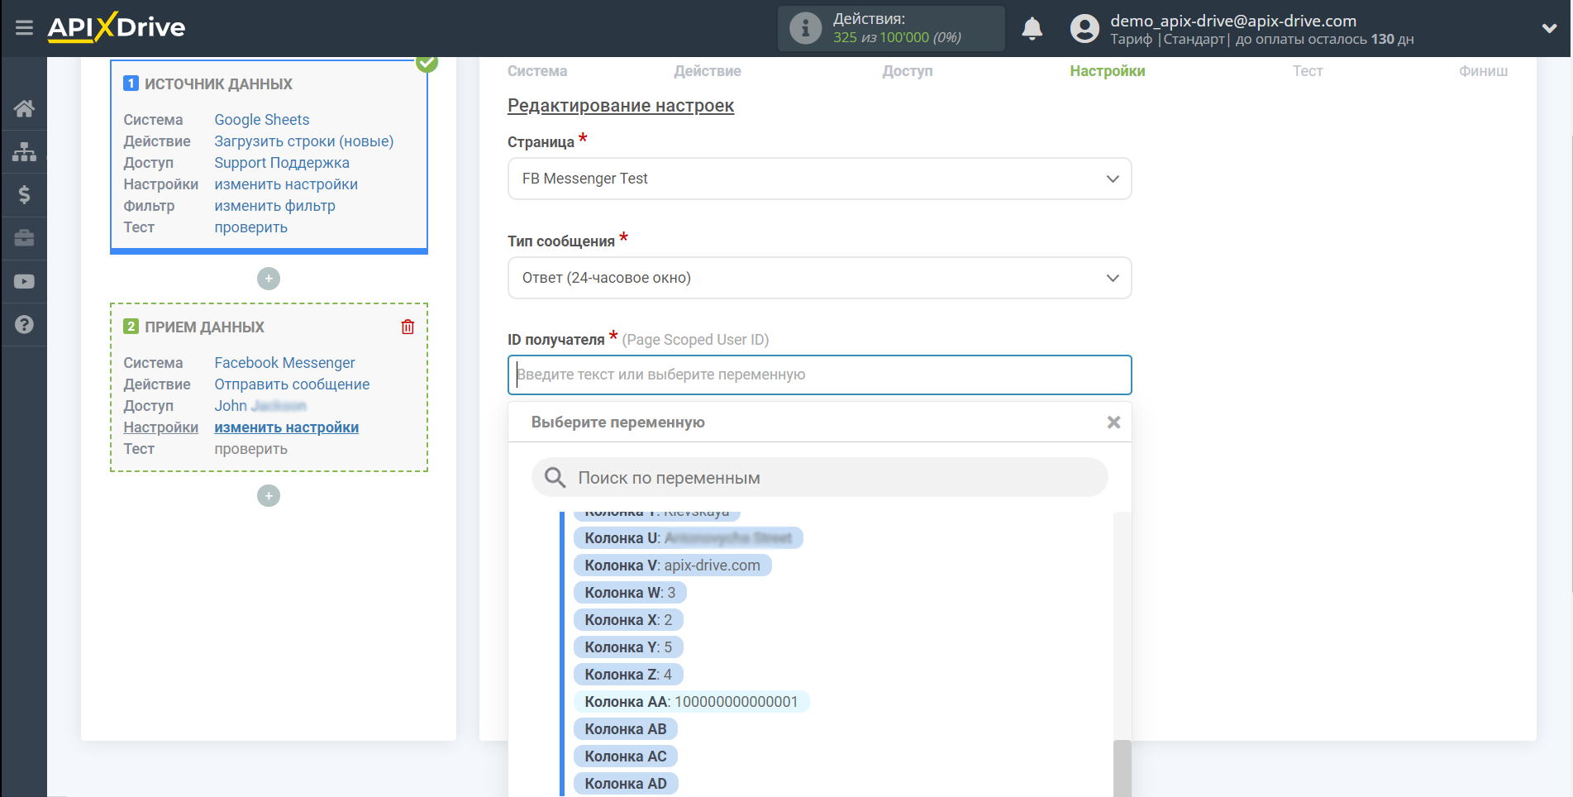This screenshot has width=1573, height=797.
Task: Click source изменить настройки link
Action: (x=286, y=184)
